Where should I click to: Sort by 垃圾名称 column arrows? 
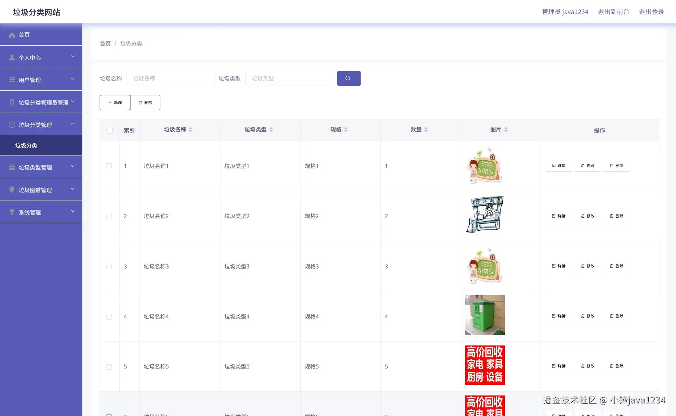click(191, 130)
